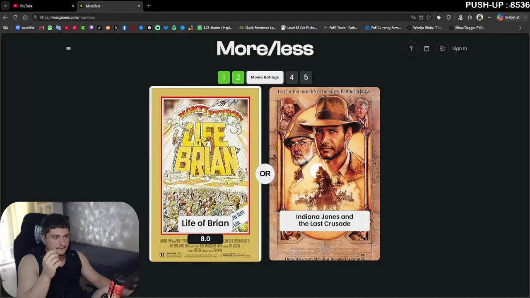This screenshot has width=530, height=298.
Task: Click the More/less logo title
Action: pyautogui.click(x=265, y=48)
